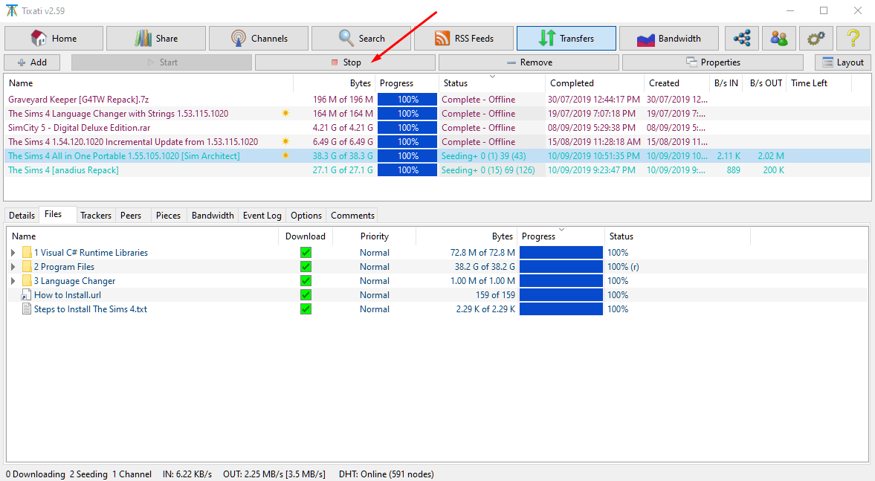
Task: Click the star icon on Sims 4 Language Changer row
Action: (285, 113)
